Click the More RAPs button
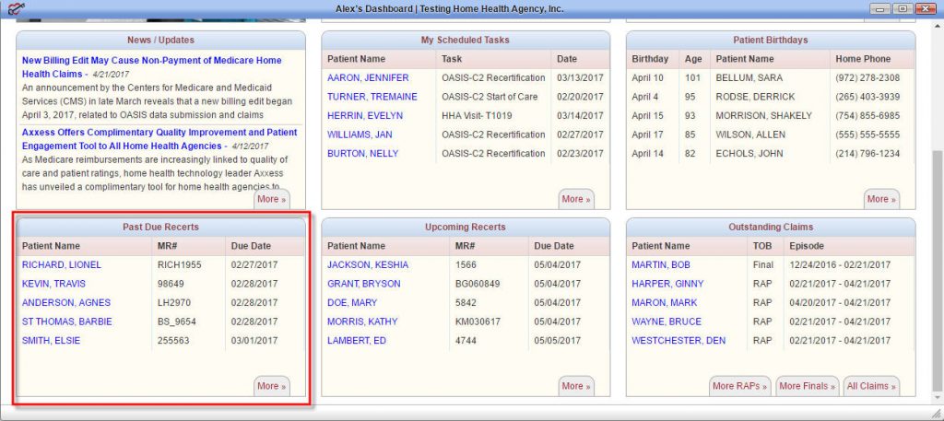 739,386
